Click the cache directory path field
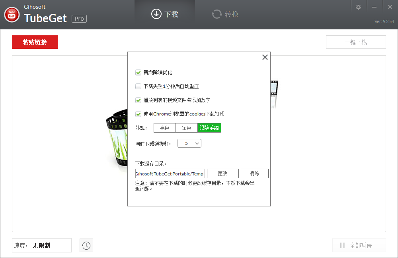 click(x=170, y=173)
